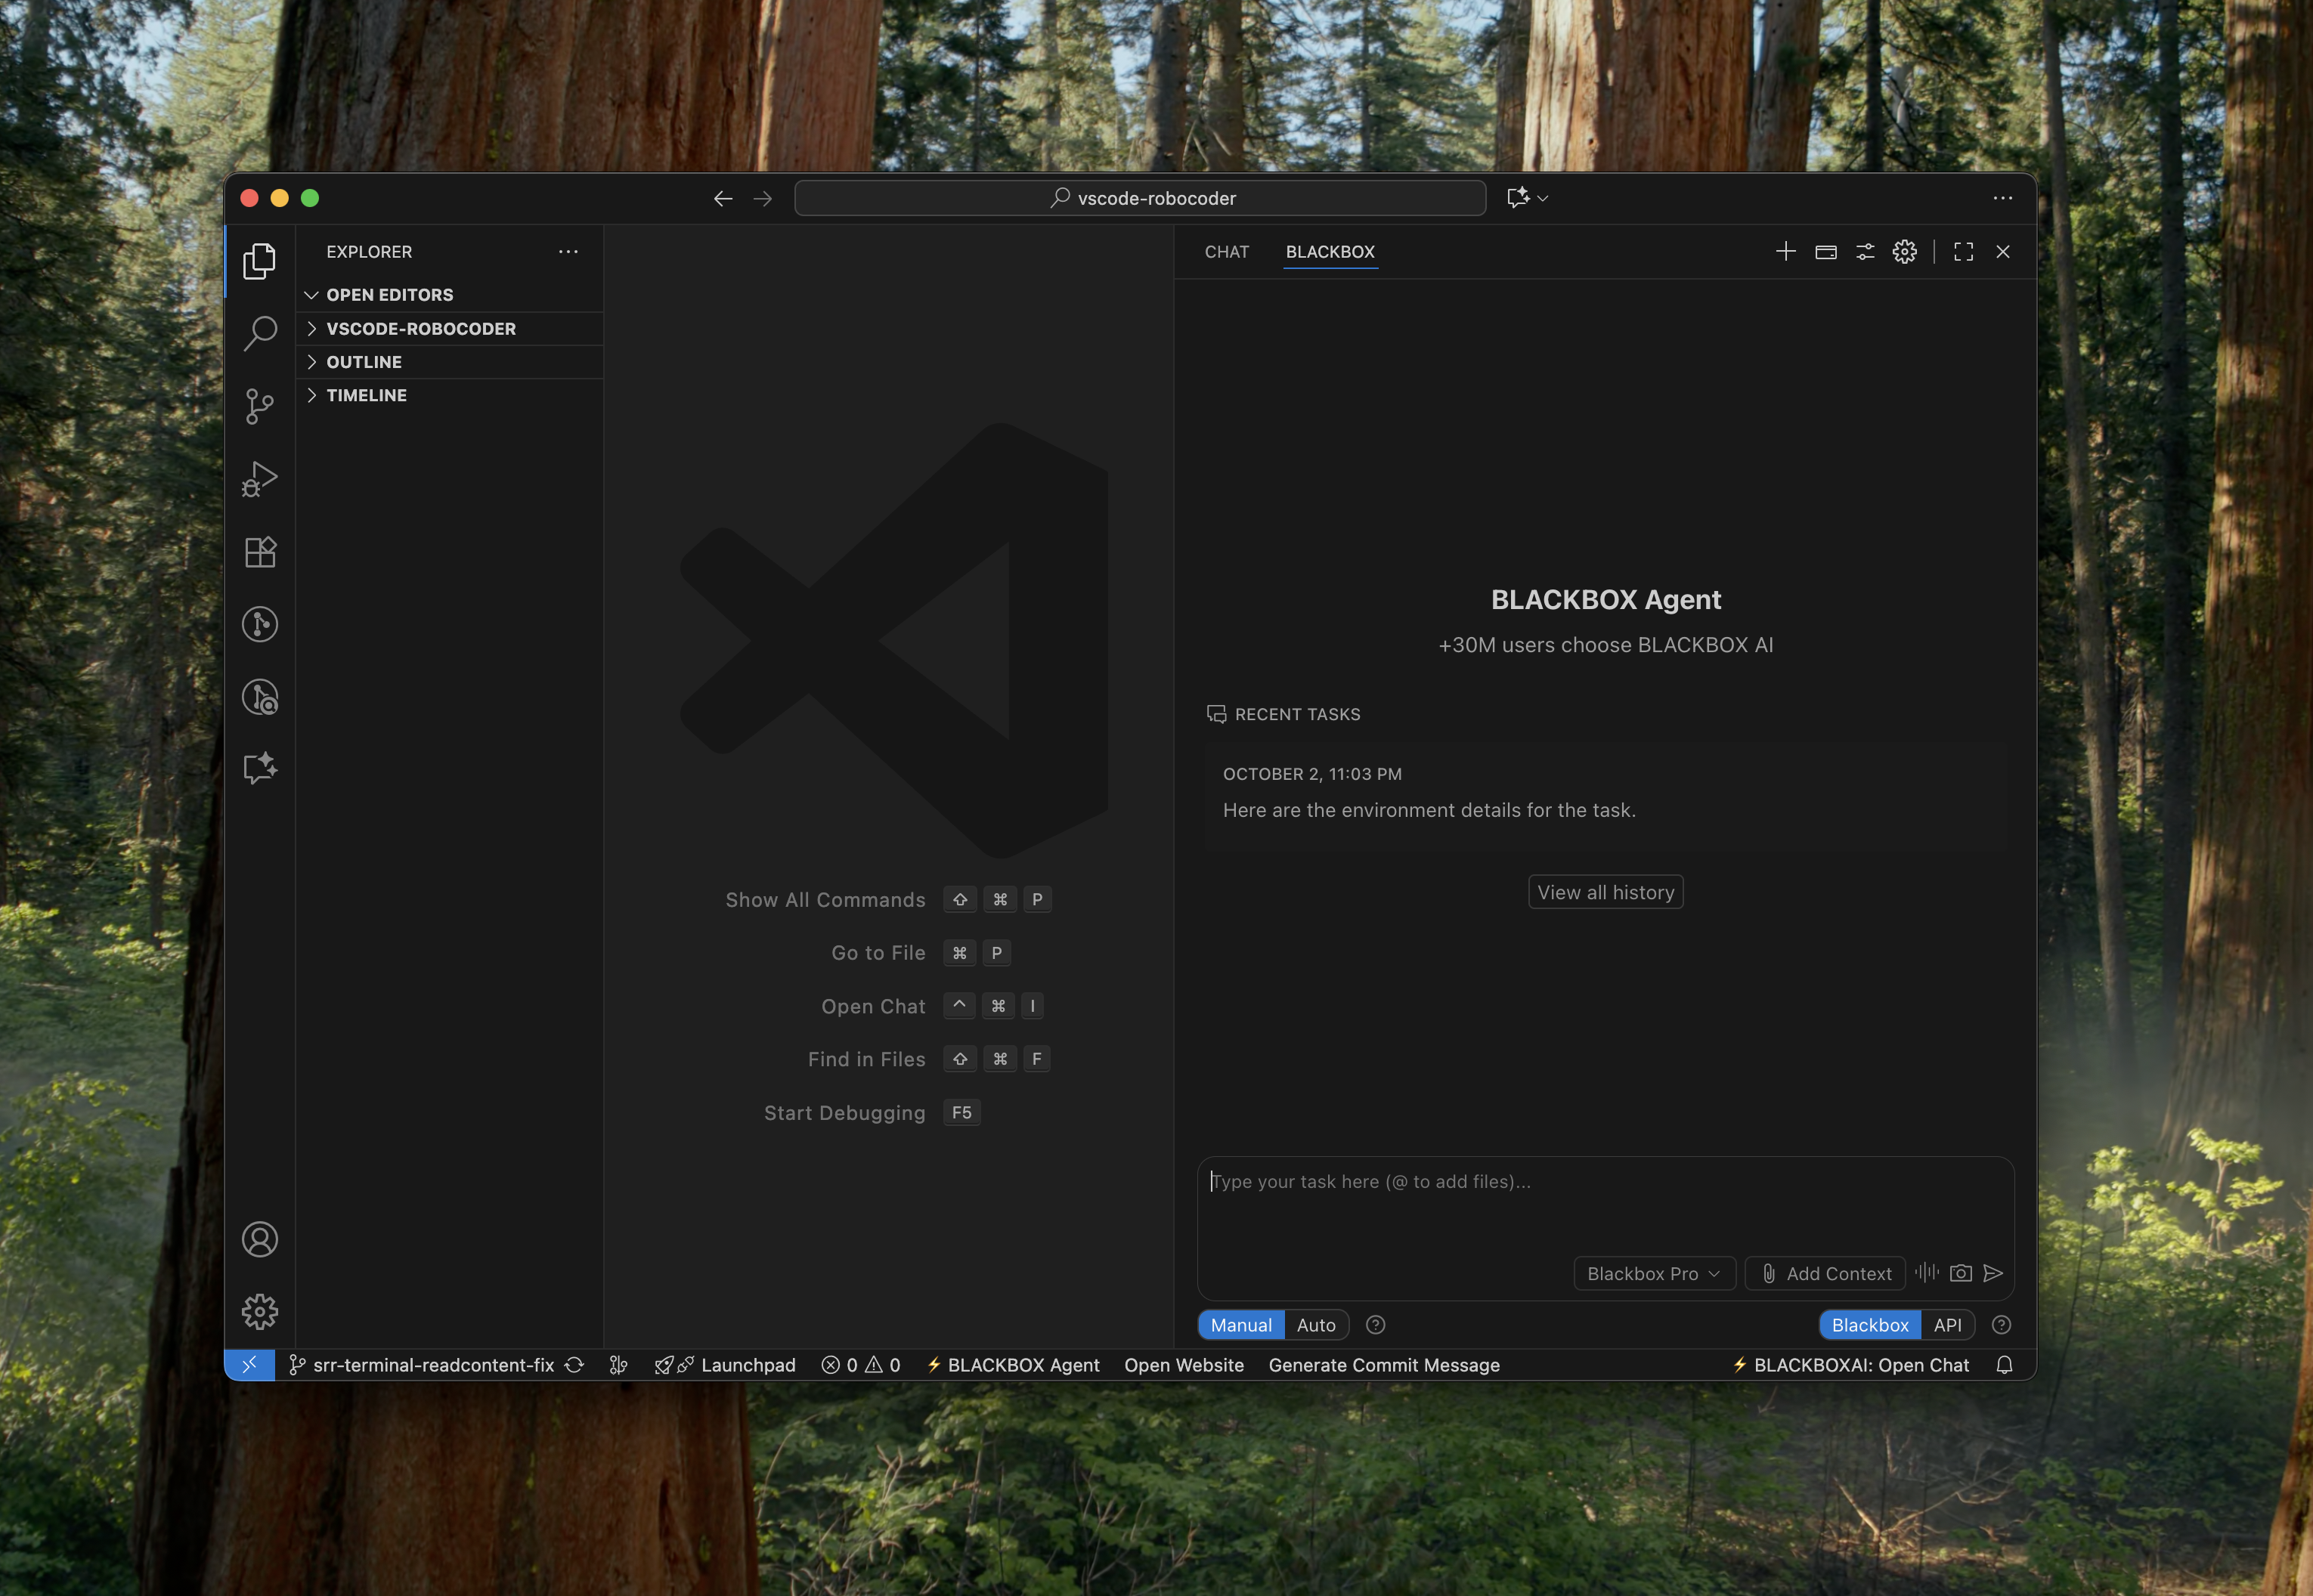Image resolution: width=2313 pixels, height=1596 pixels.
Task: Select the BLACKBOX tab
Action: (x=1329, y=252)
